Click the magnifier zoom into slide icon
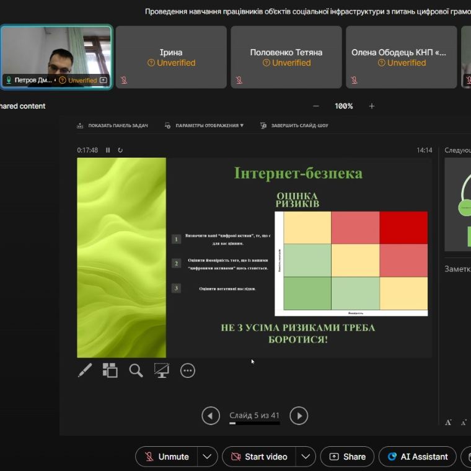 tap(136, 370)
